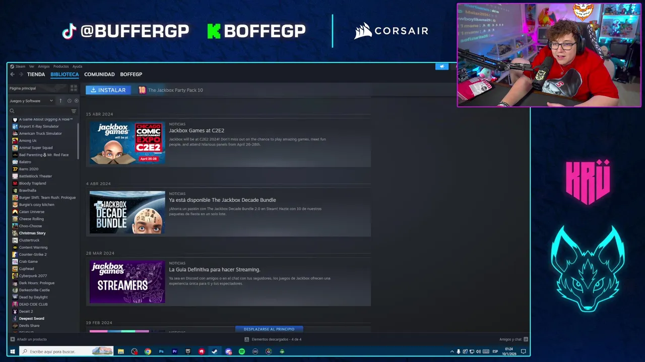This screenshot has width=645, height=362.
Task: Select Brawlhalla in the game list
Action: pyautogui.click(x=27, y=191)
